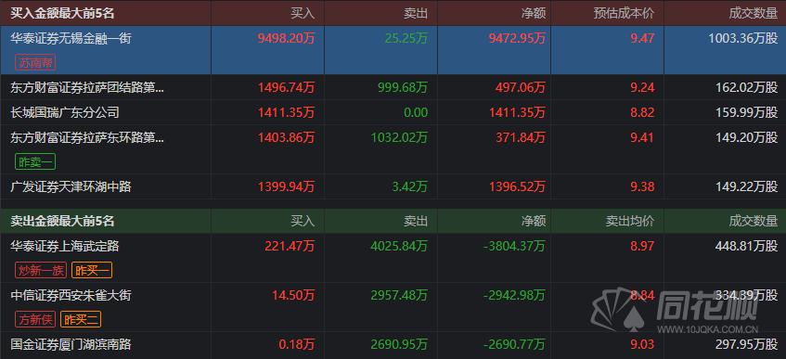Select the 华泰证券无锡金融一街 row name
The image size is (786, 359).
click(71, 39)
